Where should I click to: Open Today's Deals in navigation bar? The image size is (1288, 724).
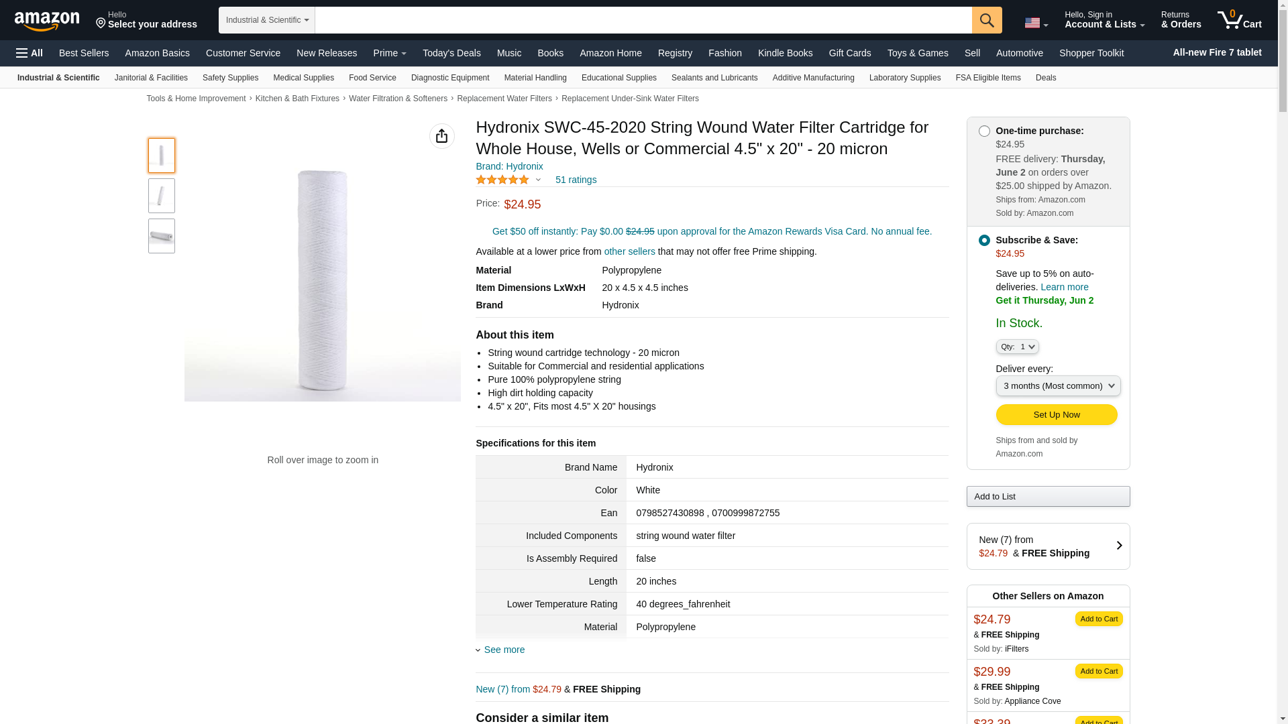tap(451, 53)
